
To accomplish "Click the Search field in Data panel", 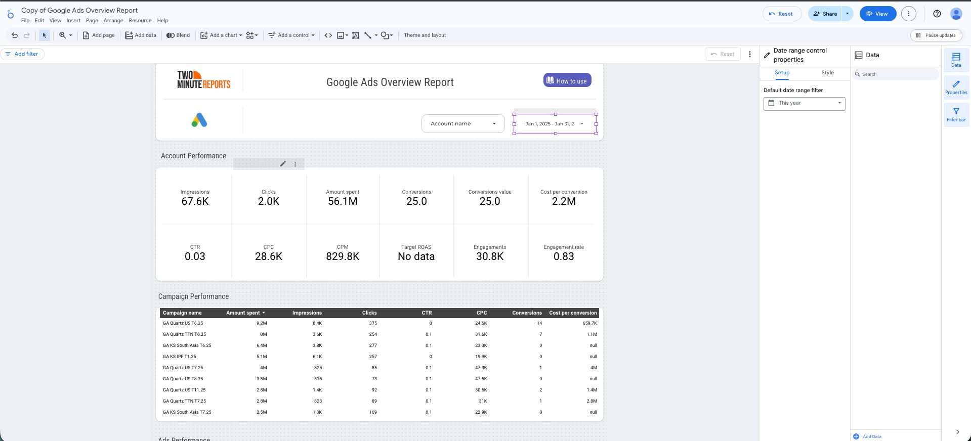I will (896, 74).
